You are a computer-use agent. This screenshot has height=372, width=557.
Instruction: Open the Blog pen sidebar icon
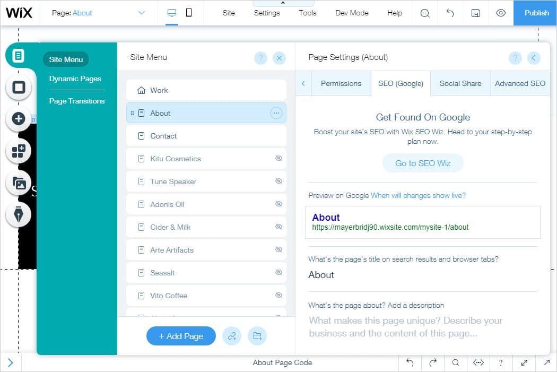pyautogui.click(x=19, y=214)
